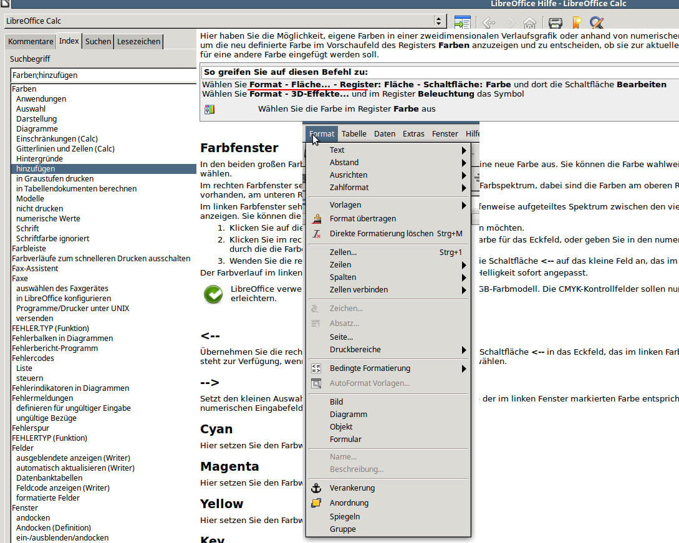
Task: Open the Tabelle menu
Action: point(354,134)
